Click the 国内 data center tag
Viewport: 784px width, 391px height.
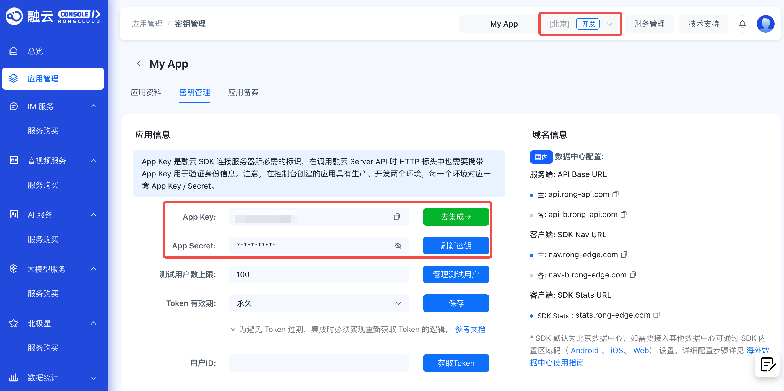pyautogui.click(x=541, y=157)
